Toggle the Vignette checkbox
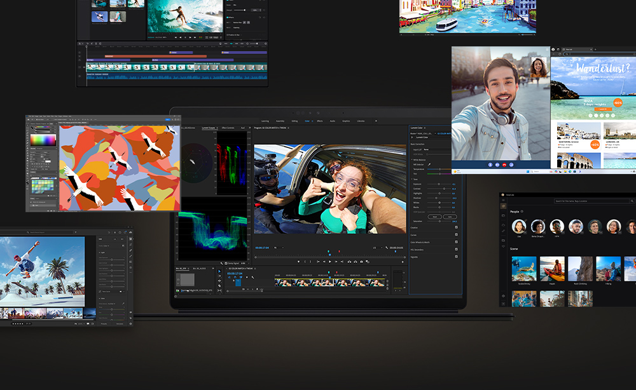 point(456,257)
